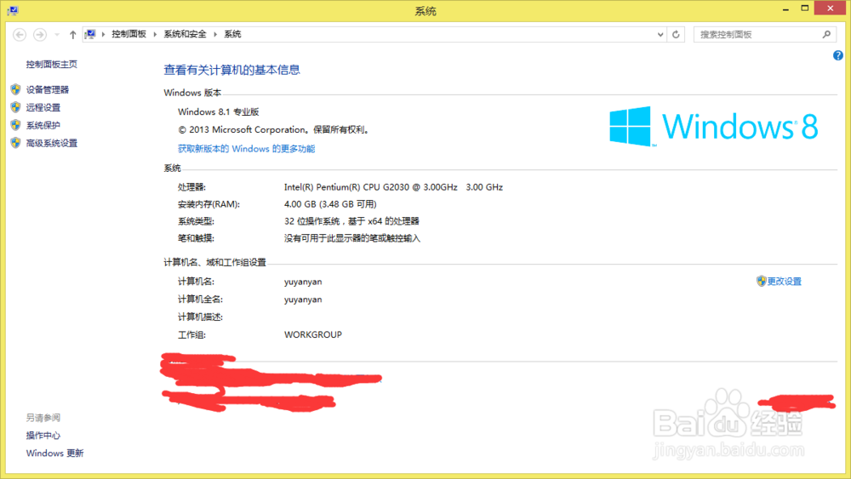This screenshot has width=851, height=479.
Task: Click the Windows 8 logo image
Action: point(714,127)
